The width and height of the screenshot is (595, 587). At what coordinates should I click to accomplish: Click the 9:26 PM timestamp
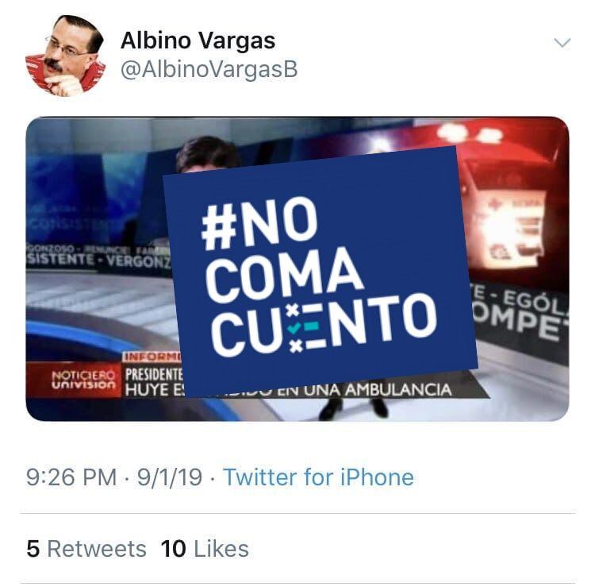pos(71,477)
